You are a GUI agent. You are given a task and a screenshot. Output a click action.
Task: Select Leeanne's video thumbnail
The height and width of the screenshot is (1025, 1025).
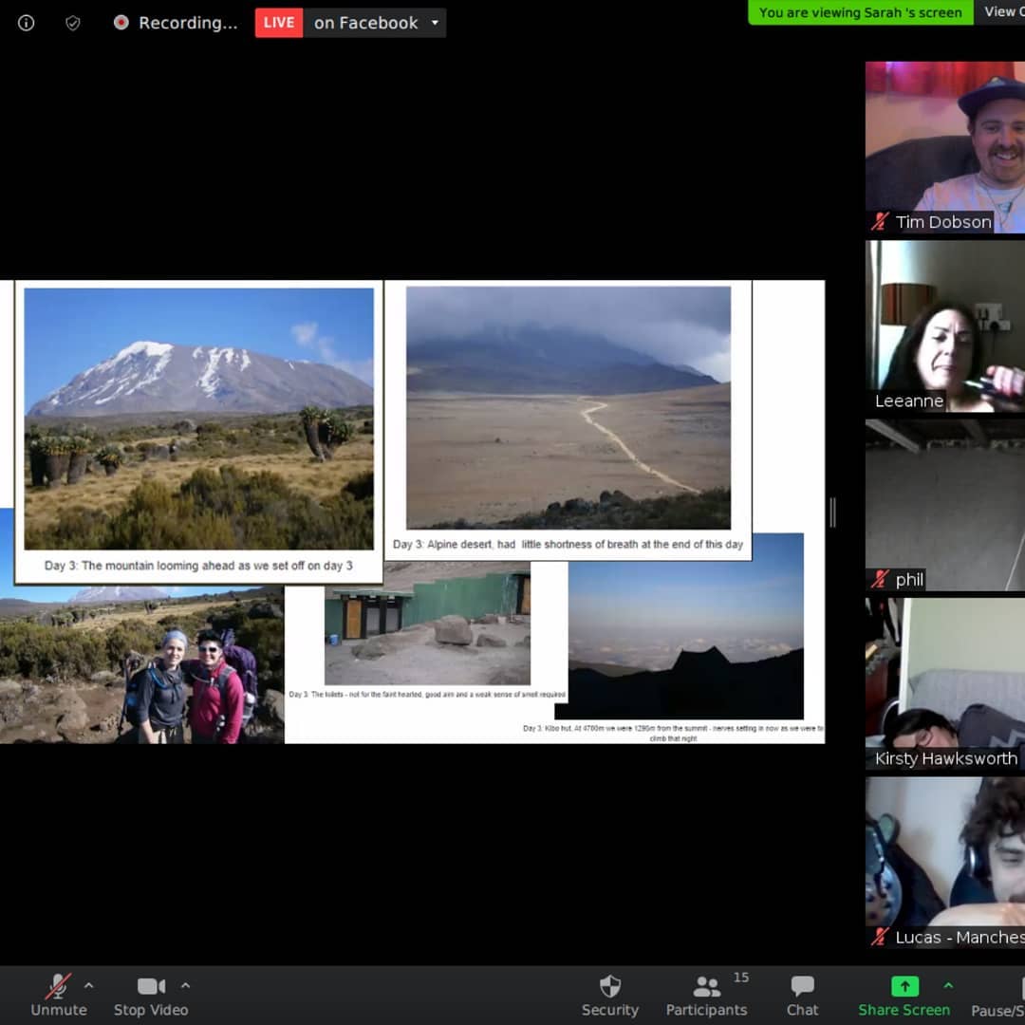945,326
